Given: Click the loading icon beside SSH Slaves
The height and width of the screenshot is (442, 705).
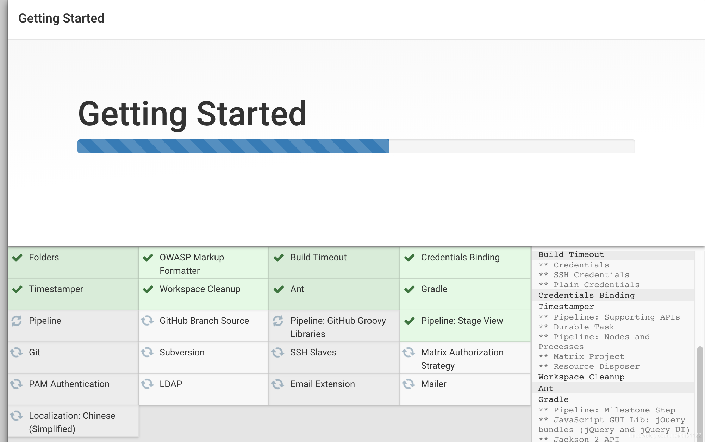Looking at the screenshot, I should pyautogui.click(x=278, y=352).
